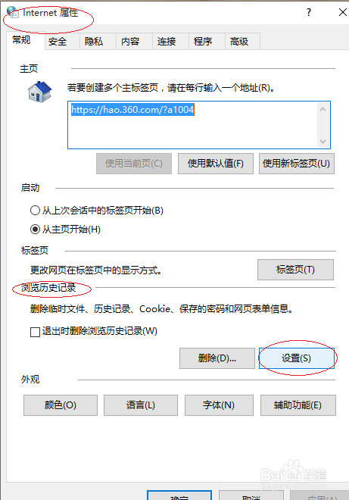Go to the 内容 tab
Screen dimensions: 349x500
(x=130, y=42)
